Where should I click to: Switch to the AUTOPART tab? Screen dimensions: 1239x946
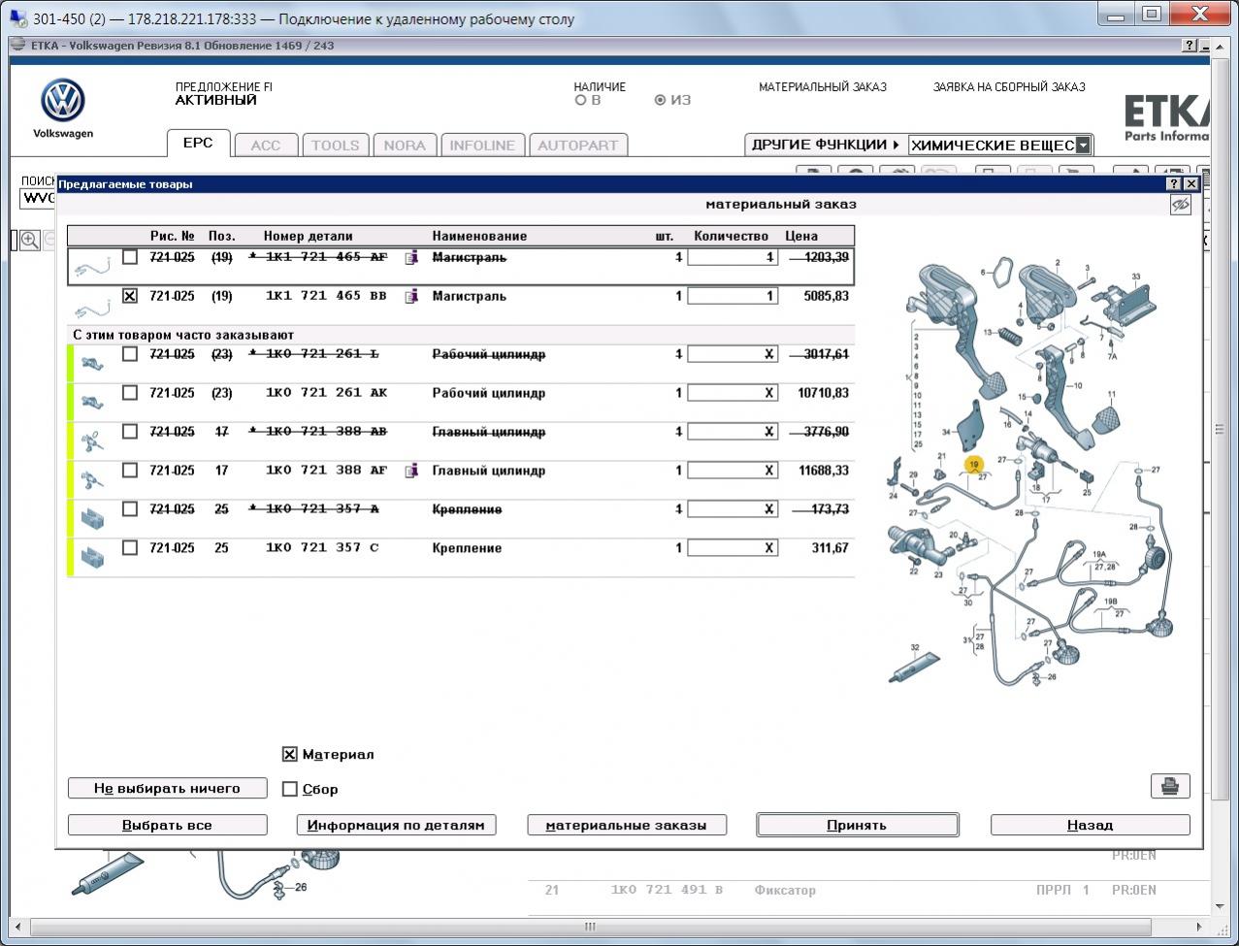coord(577,145)
